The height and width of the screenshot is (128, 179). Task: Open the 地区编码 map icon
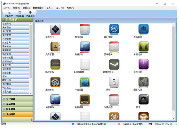coord(55,100)
